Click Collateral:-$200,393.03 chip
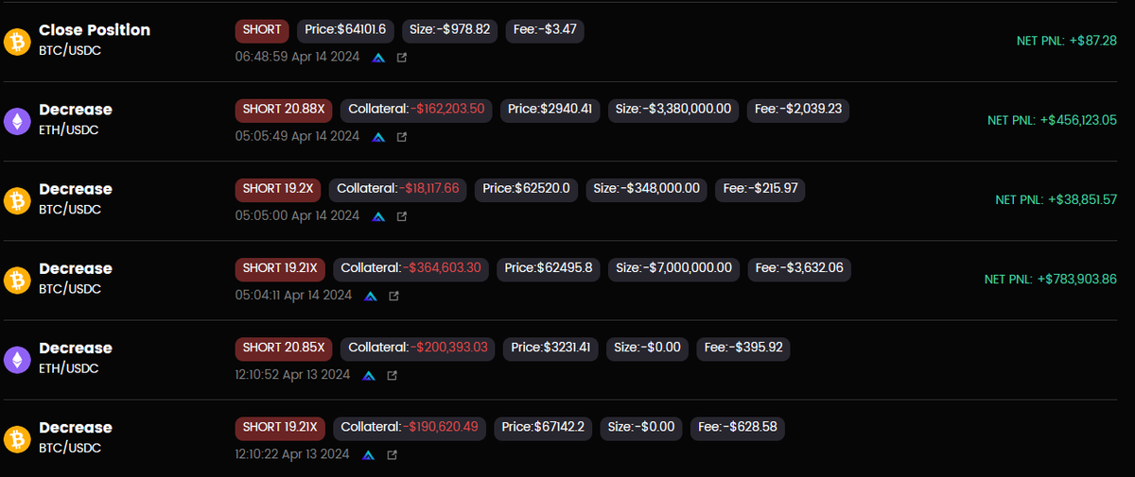Screen dimensions: 1135x477 pyautogui.click(x=418, y=348)
